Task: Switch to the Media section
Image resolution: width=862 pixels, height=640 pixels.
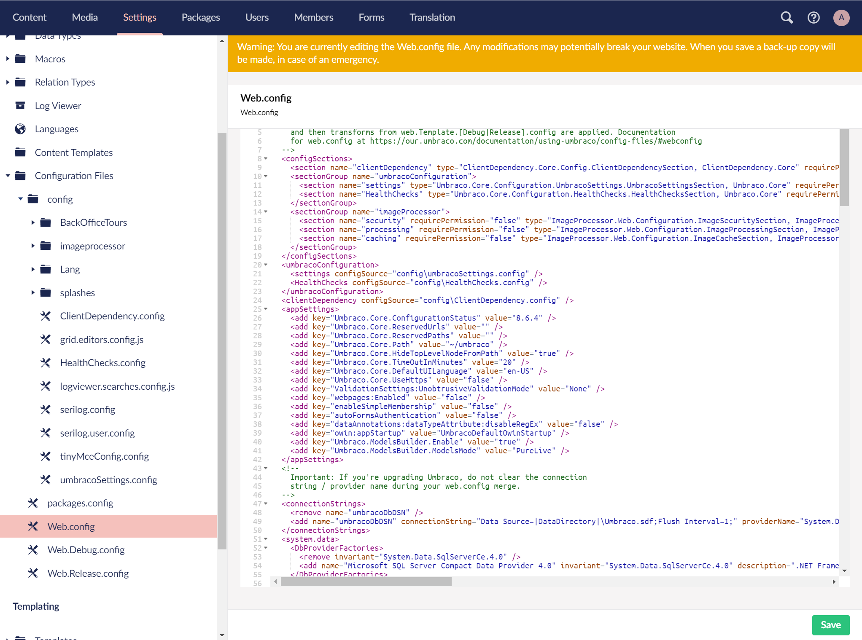Action: pos(85,17)
